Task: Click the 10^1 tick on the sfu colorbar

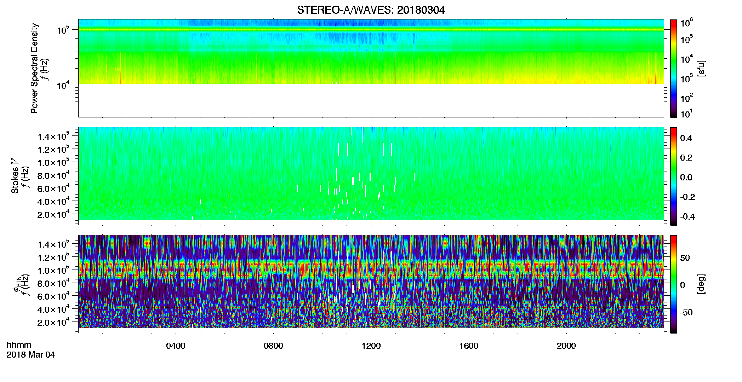Action: [x=687, y=114]
